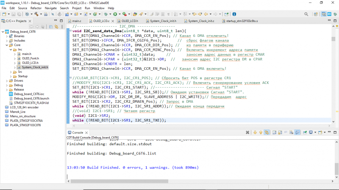This screenshot has height=190, width=339.
Task: Click the Build hammer icon in toolbar
Action: click(36, 14)
